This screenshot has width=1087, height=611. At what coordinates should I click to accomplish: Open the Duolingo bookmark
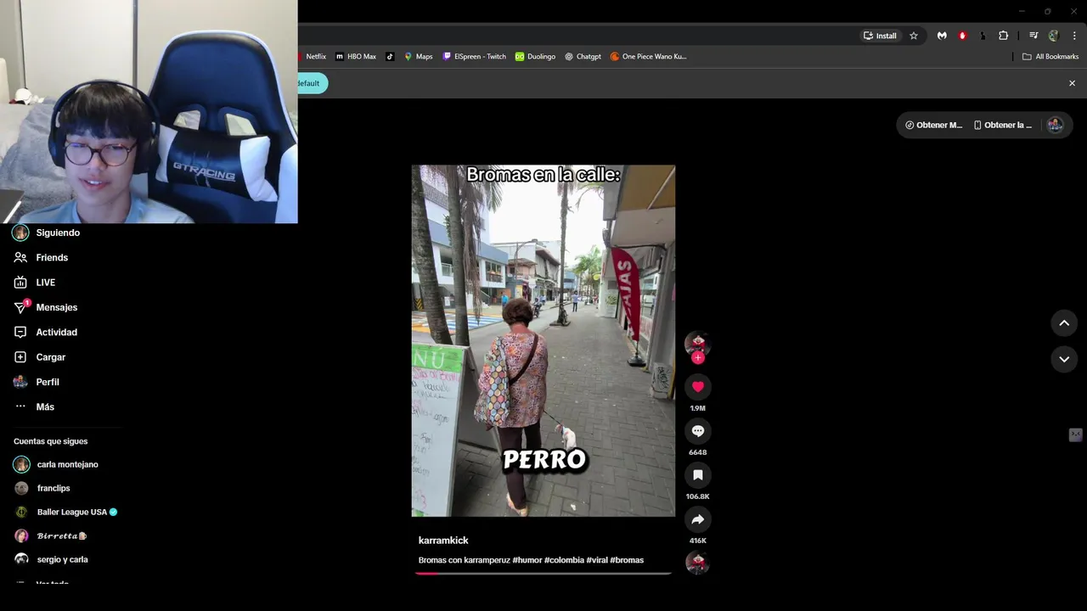pyautogui.click(x=535, y=57)
